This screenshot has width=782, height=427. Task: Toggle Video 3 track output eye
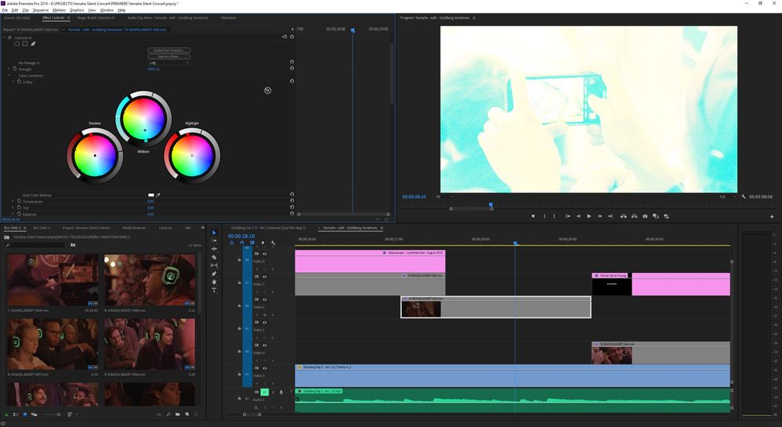click(x=264, y=368)
